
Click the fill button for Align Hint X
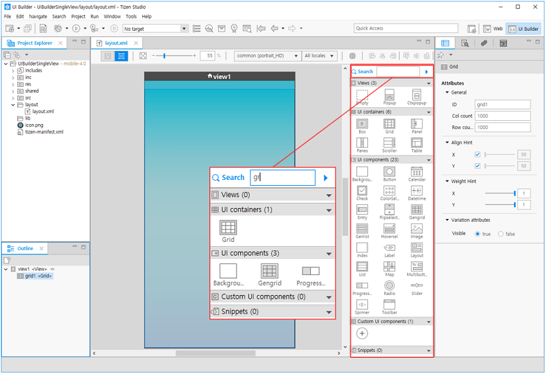(x=524, y=155)
